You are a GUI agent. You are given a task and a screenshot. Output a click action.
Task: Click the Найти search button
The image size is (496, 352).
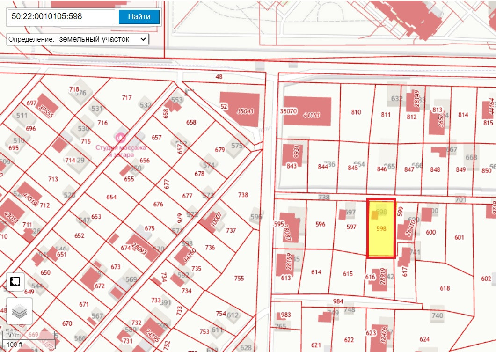tap(139, 17)
